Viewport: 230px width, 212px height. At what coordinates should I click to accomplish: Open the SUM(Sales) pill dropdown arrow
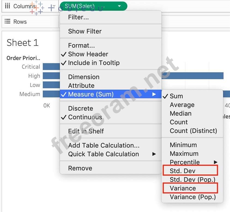click(120, 6)
